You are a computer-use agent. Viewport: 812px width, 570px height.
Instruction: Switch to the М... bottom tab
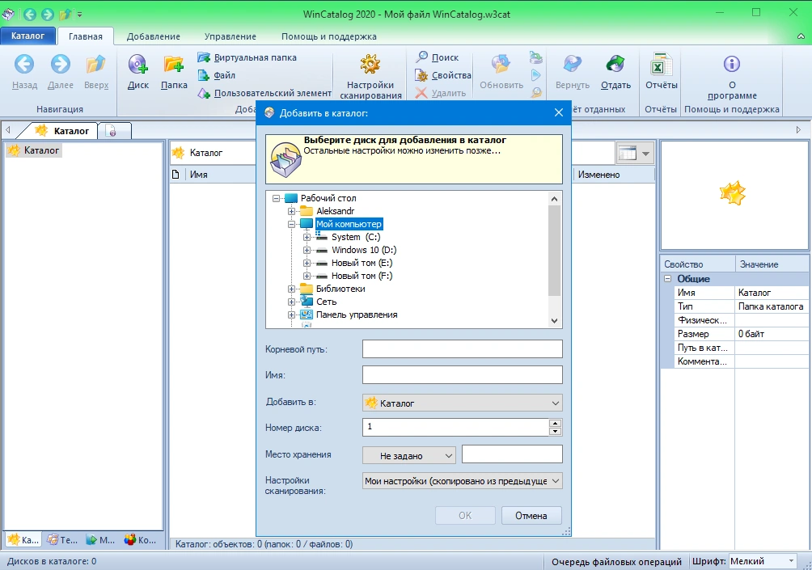[100, 540]
